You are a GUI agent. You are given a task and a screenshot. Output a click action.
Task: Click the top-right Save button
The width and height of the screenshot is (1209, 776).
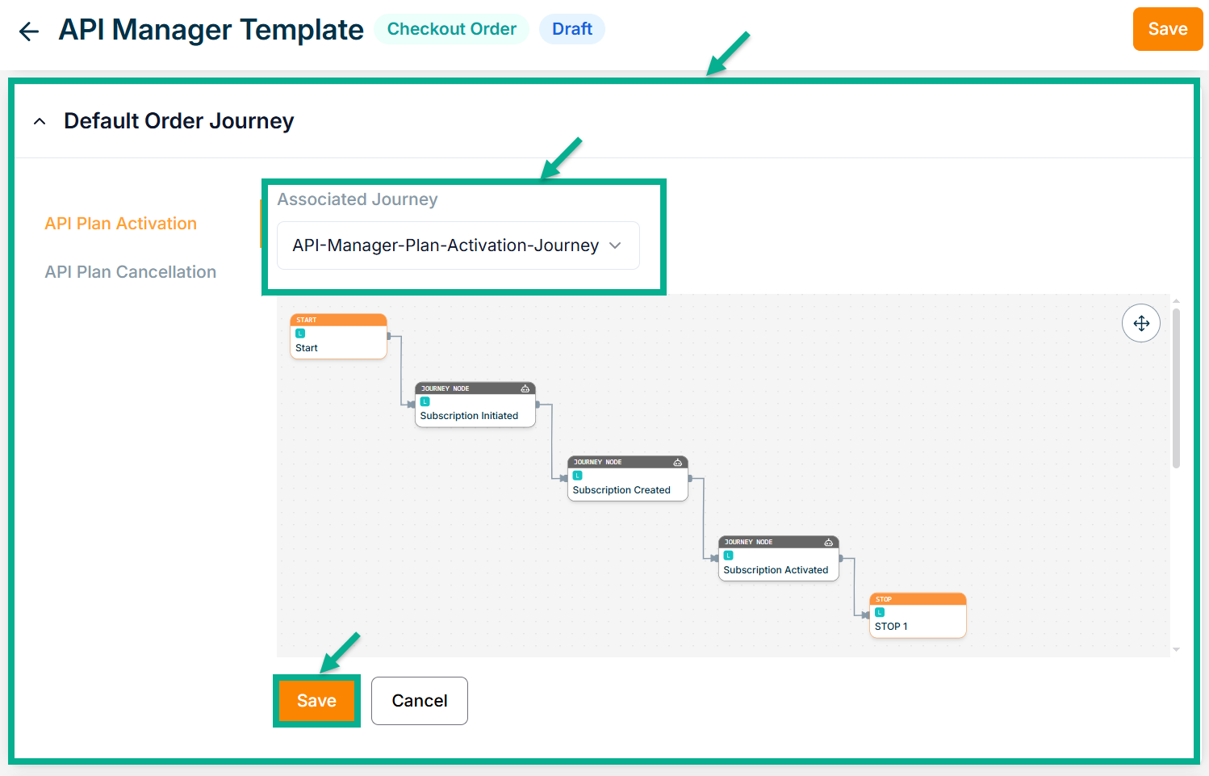click(x=1167, y=29)
